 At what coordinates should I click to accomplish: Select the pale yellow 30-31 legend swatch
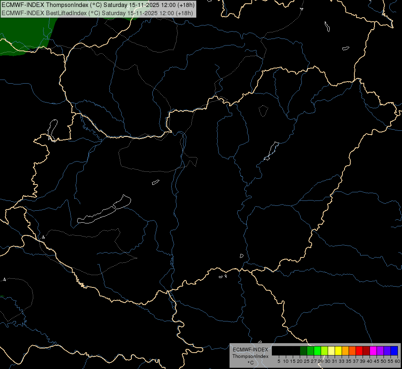(x=331, y=351)
